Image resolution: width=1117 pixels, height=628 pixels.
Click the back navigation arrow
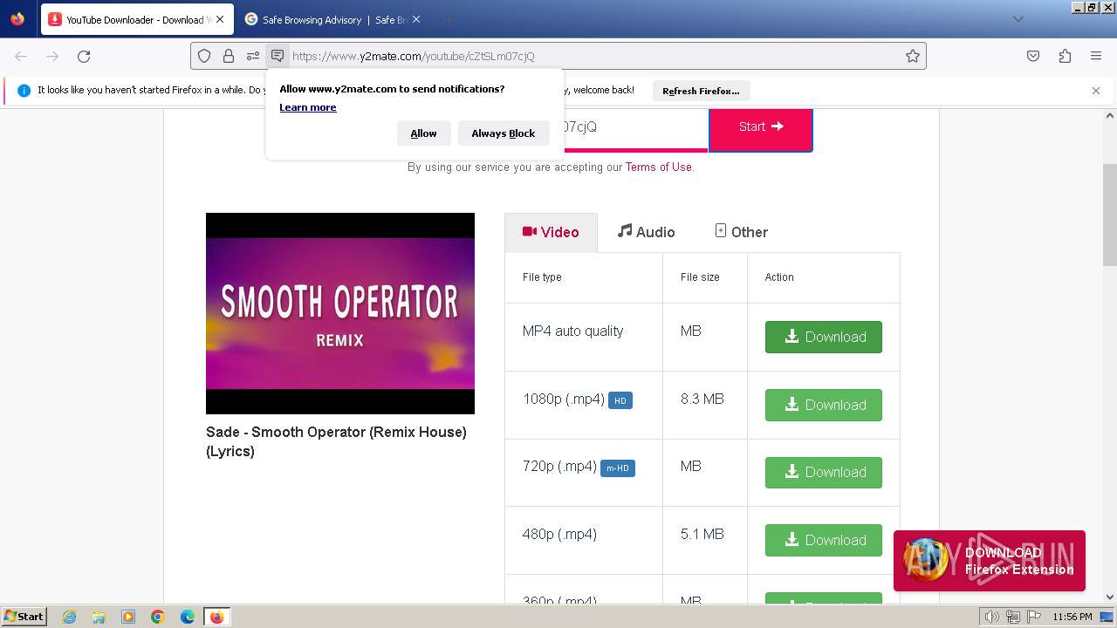pyautogui.click(x=21, y=56)
